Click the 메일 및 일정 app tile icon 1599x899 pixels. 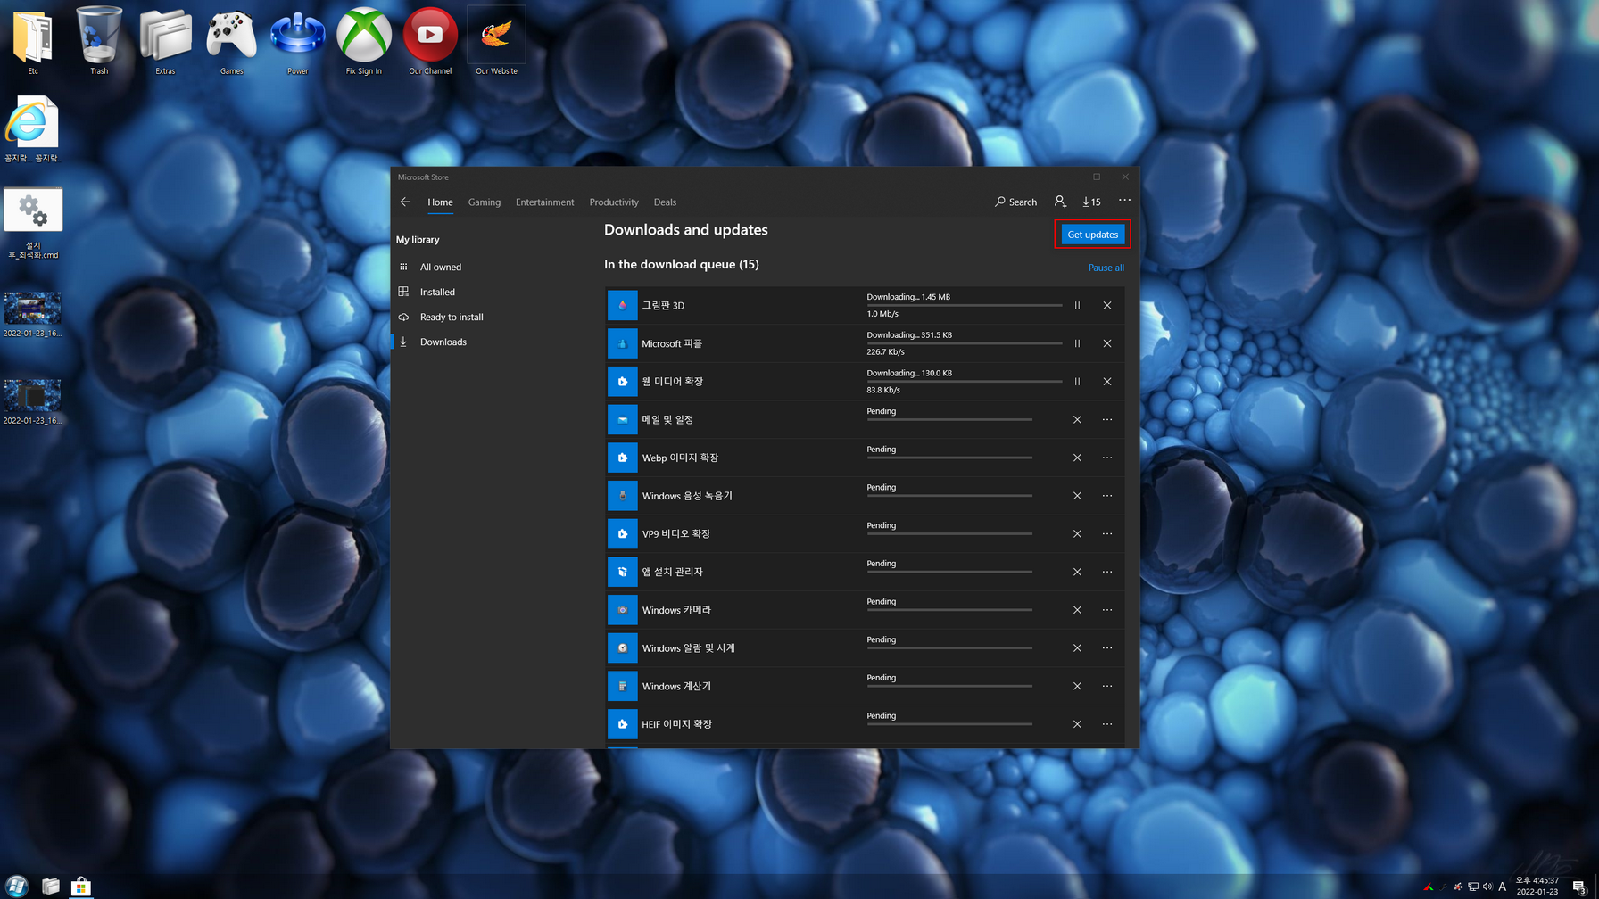click(623, 419)
